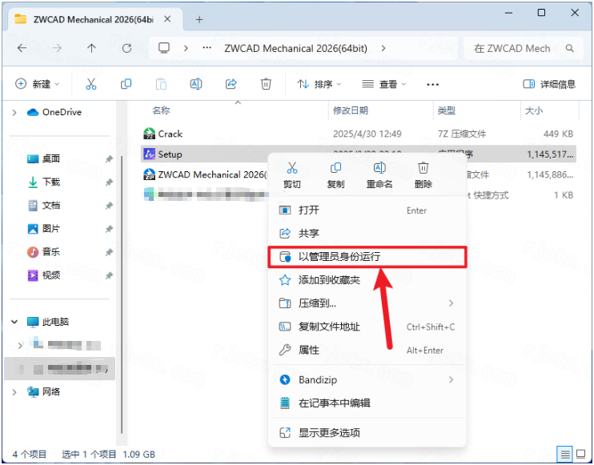
Task: Click the toolbar Share icon
Action: 231,84
